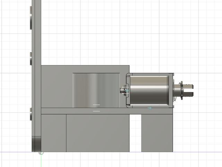Select the middle bolt head on vertical plate

pyautogui.click(x=31, y=59)
